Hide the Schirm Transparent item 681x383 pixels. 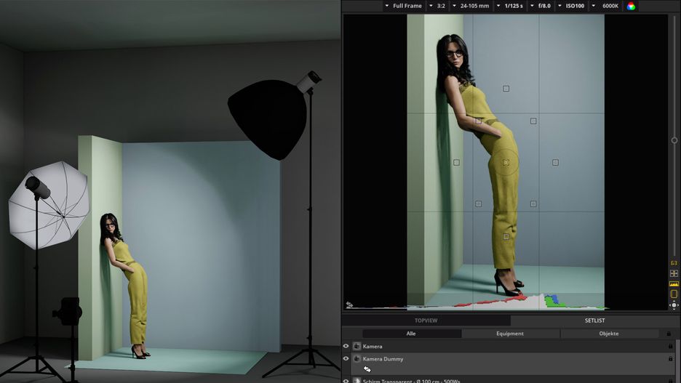click(346, 381)
